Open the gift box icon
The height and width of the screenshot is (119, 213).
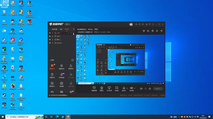click(x=144, y=31)
